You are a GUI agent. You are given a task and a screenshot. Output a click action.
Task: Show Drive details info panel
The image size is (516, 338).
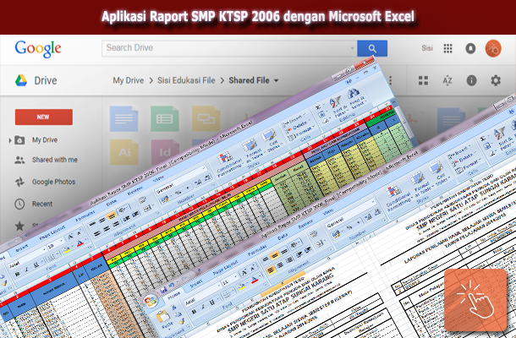471,80
